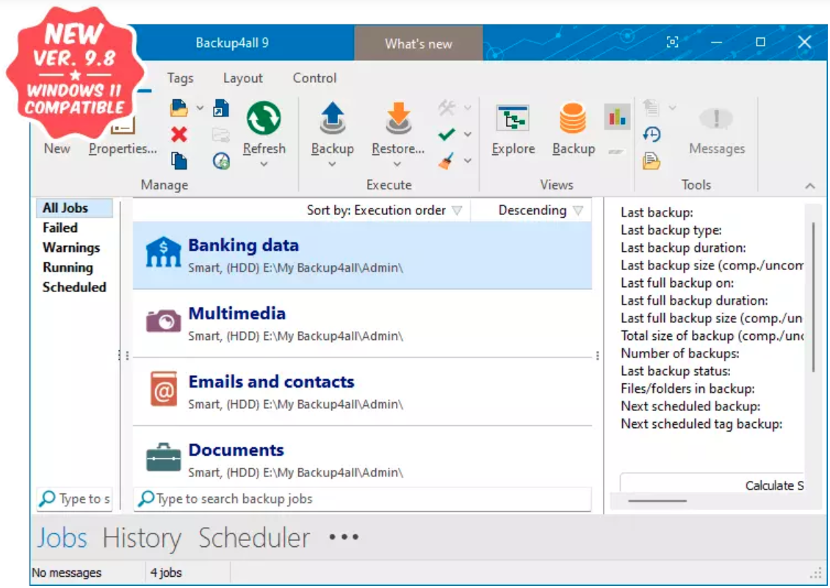Click the green Refresh icon
This screenshot has height=588, width=830.
click(x=264, y=118)
